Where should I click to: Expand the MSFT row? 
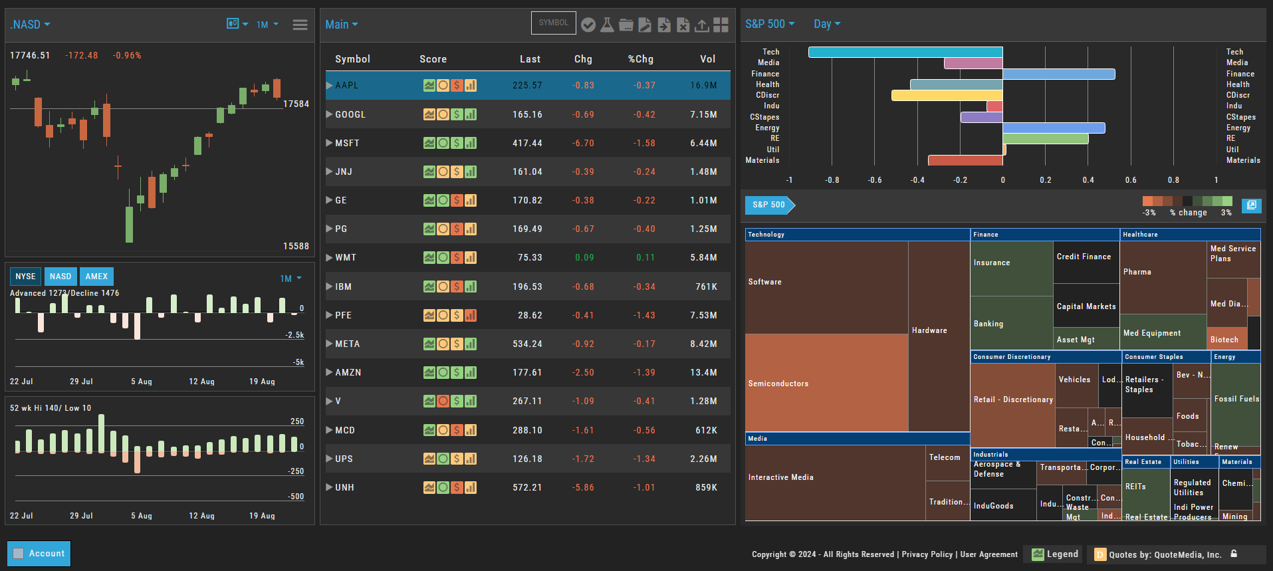point(329,143)
